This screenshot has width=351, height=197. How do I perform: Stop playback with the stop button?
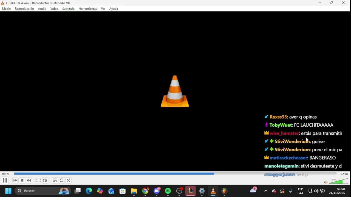[x=22, y=180]
